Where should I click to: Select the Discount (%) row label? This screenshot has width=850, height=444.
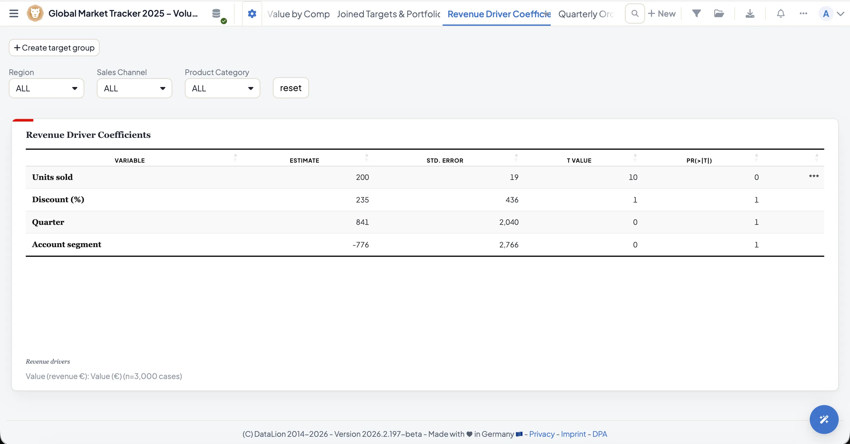coord(58,199)
